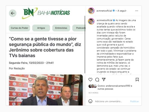
Task: Open emoji picker smiley icon
Action: [90, 101]
